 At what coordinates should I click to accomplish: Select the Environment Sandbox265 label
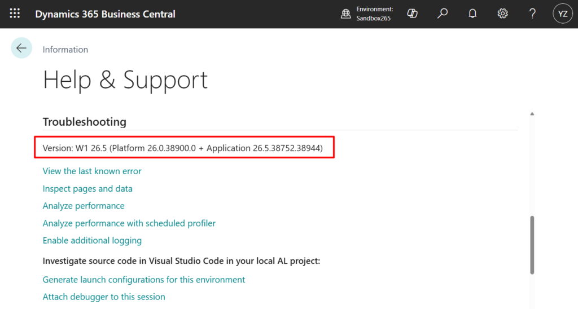point(374,14)
